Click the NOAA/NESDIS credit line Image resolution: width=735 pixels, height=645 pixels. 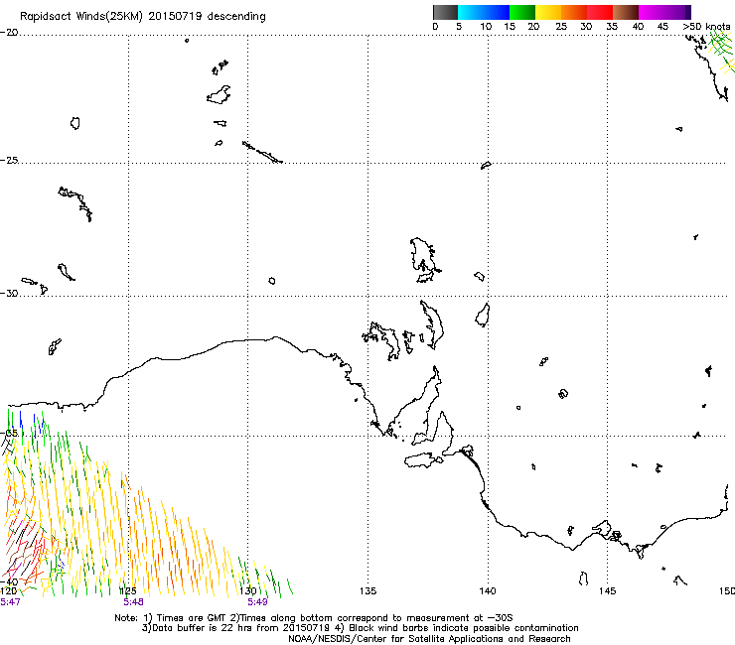pyautogui.click(x=429, y=639)
